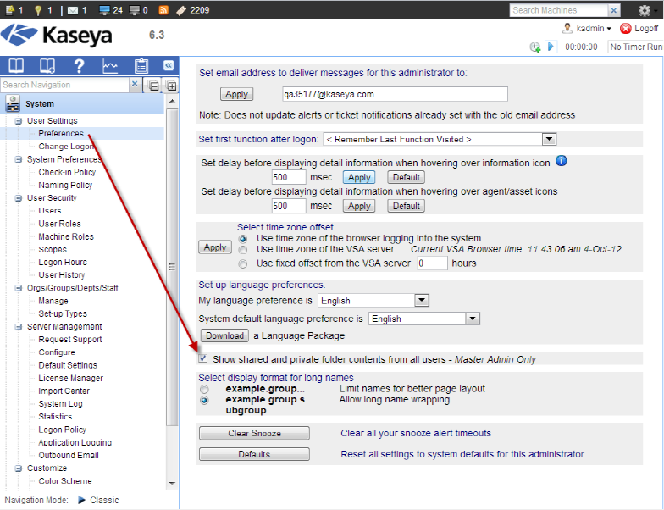Viewport: 664px width, 510px height.
Task: Open the kadmin user menu
Action: point(589,28)
